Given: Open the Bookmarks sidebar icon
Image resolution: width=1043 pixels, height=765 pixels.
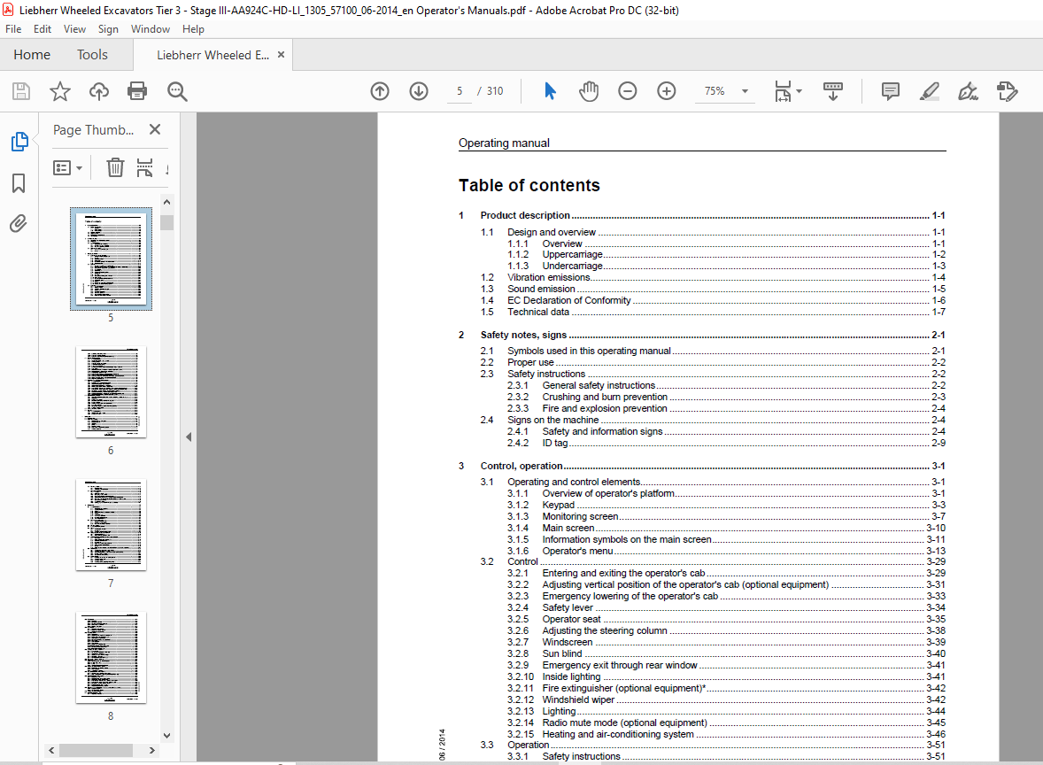Looking at the screenshot, I should pyautogui.click(x=19, y=183).
